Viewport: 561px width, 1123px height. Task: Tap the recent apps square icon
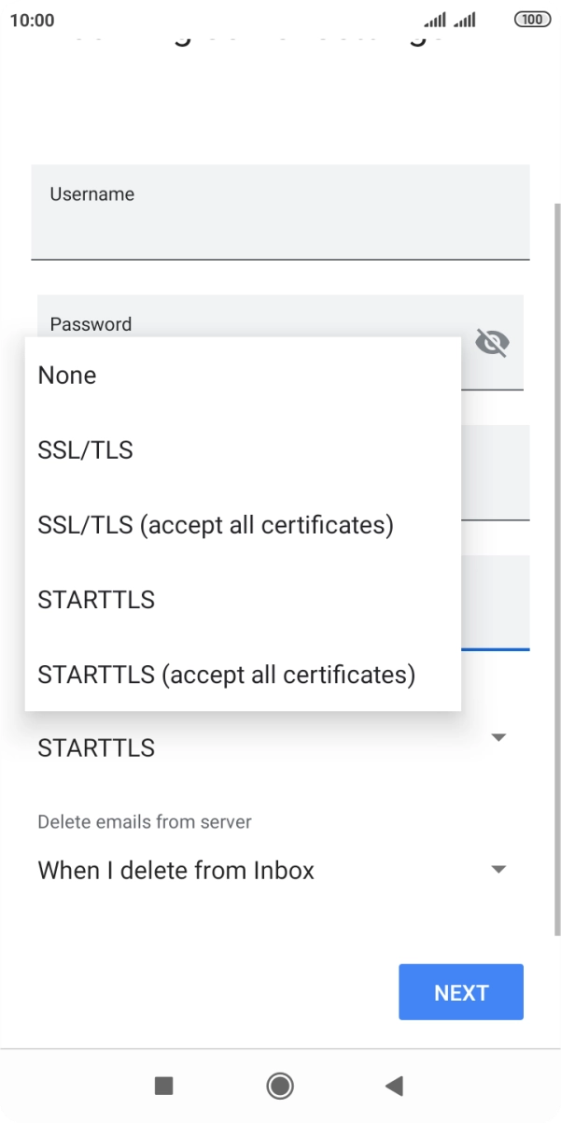point(164,1086)
